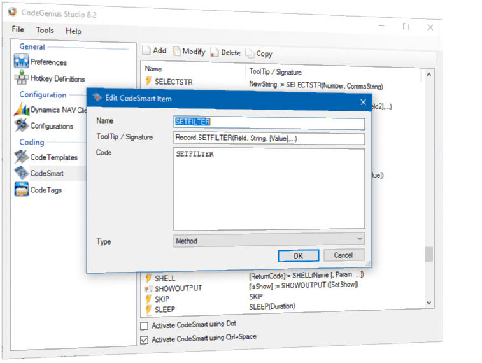Click the Copy toolbar icon
Screen dimensions: 482x363
tap(250, 53)
